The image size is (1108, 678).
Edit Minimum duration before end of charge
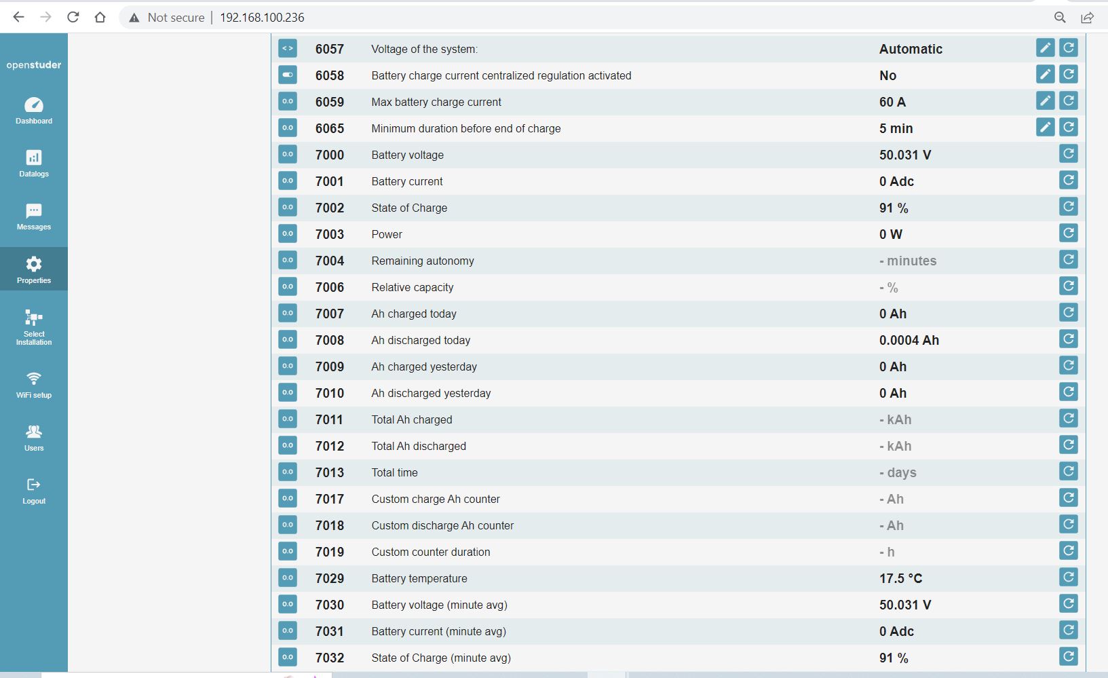[x=1046, y=128]
